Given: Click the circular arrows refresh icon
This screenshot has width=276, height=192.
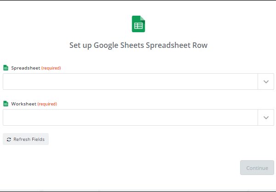Looking at the screenshot, I should [9, 139].
